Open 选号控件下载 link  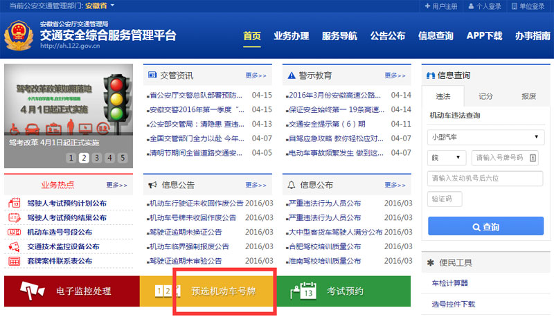point(454,305)
